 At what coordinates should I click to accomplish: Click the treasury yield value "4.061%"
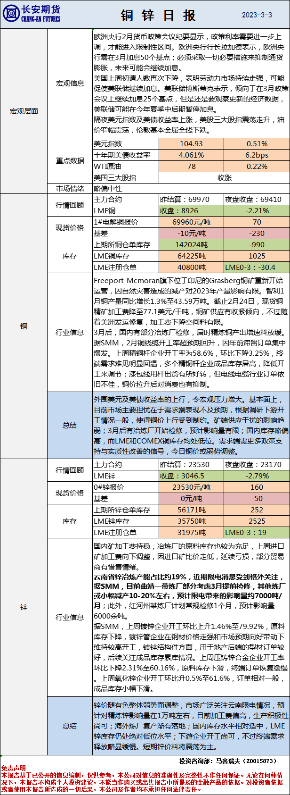pos(191,155)
